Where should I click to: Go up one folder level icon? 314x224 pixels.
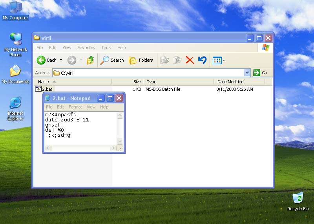[91, 60]
